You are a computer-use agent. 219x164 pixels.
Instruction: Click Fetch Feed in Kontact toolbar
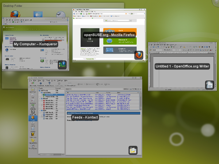41,84
